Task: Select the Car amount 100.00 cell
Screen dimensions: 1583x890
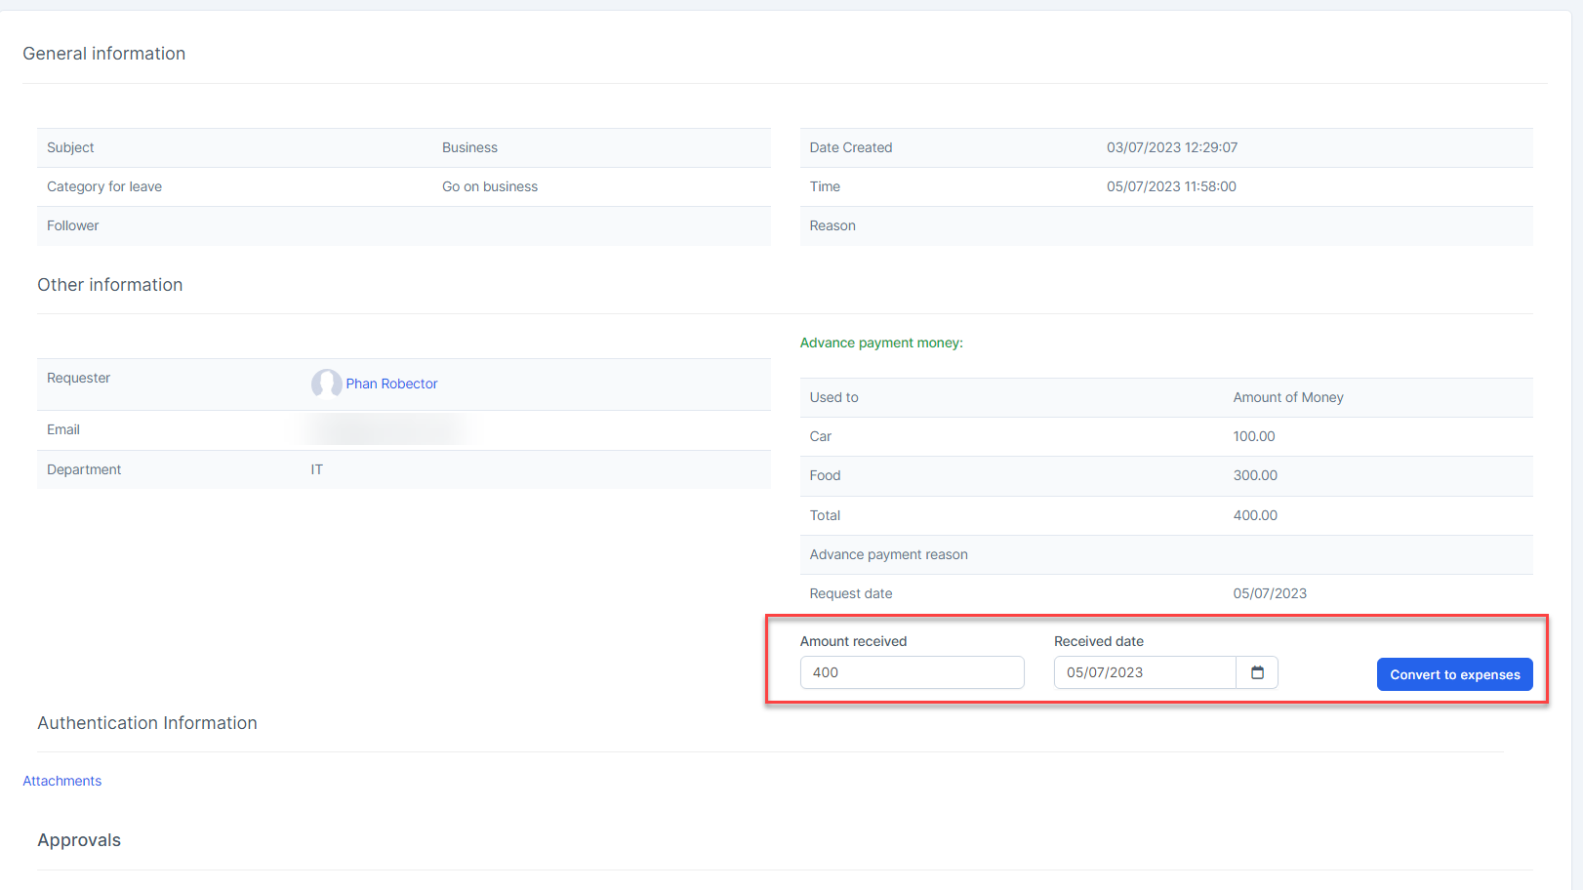Action: [x=1254, y=436]
